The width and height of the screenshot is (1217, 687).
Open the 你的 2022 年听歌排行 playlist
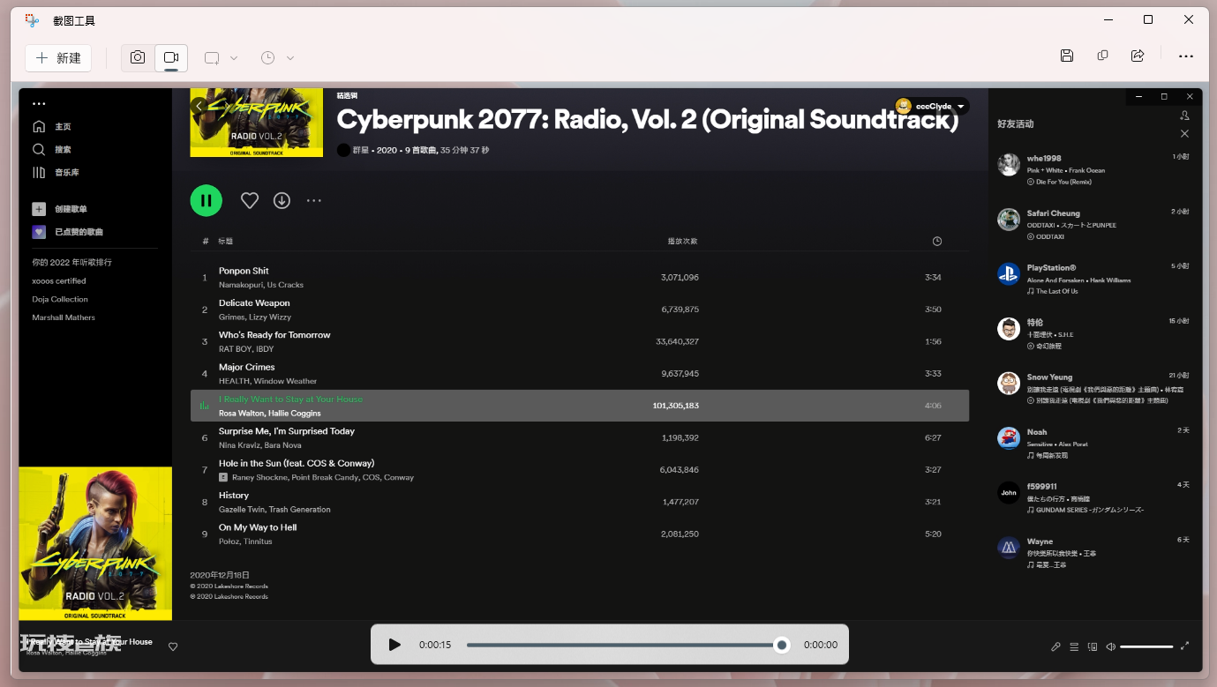click(72, 263)
